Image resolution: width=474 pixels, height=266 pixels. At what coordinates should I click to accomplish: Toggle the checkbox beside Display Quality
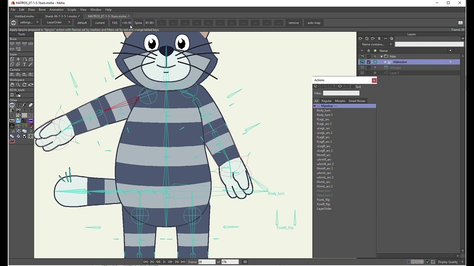(x=428, y=262)
